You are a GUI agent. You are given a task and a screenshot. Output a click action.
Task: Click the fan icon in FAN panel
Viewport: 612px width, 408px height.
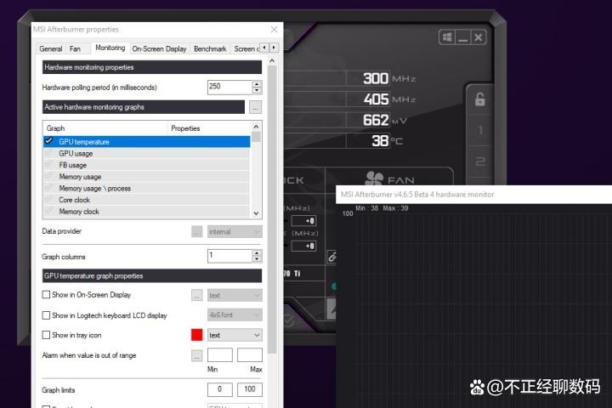[x=374, y=180]
